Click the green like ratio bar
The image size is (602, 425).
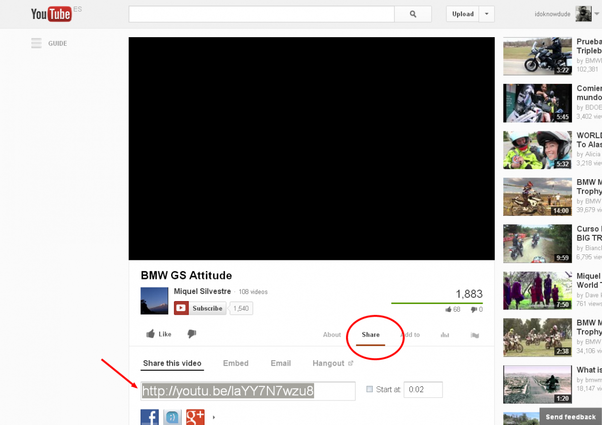[x=437, y=303]
